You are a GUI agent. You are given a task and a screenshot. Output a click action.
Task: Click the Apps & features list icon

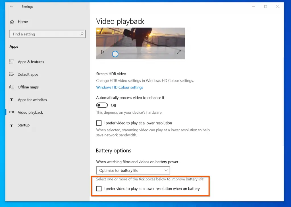coord(12,62)
